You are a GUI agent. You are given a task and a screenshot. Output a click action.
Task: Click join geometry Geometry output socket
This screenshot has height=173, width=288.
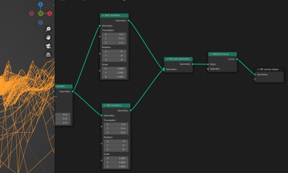point(192,64)
